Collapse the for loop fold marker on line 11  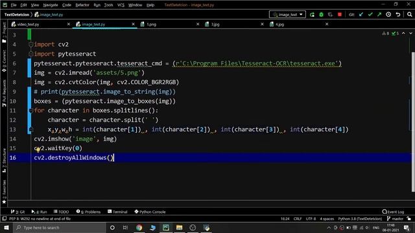[30, 111]
